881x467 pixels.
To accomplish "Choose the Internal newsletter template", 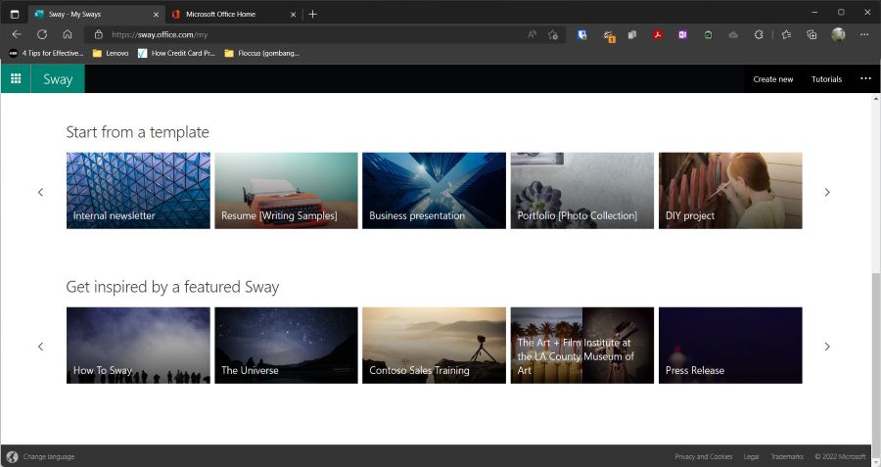I will click(x=138, y=191).
